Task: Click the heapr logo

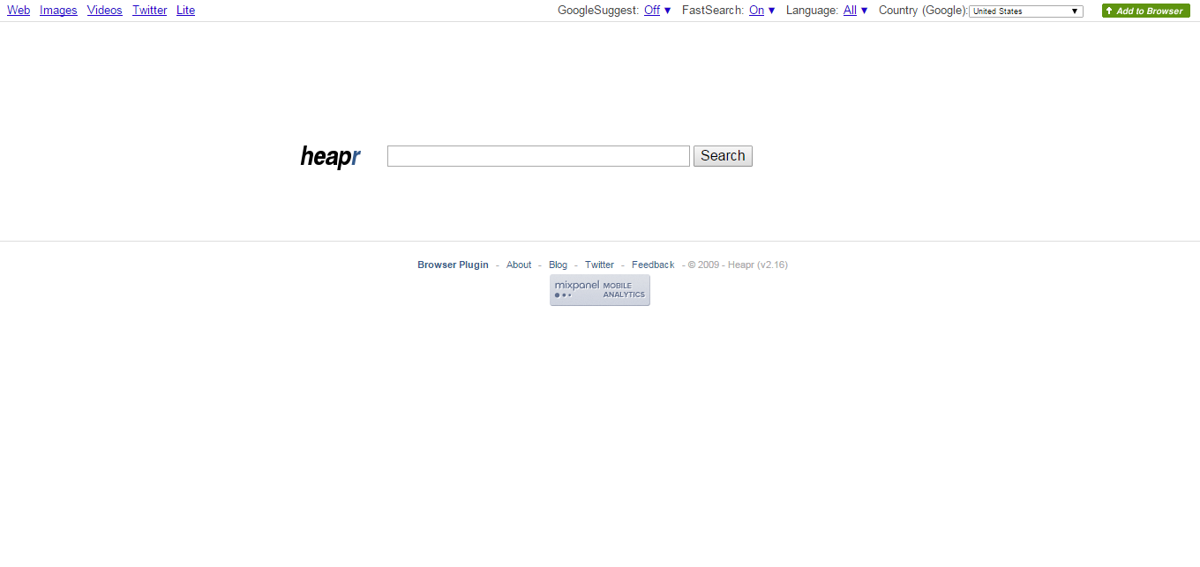Action: [330, 157]
